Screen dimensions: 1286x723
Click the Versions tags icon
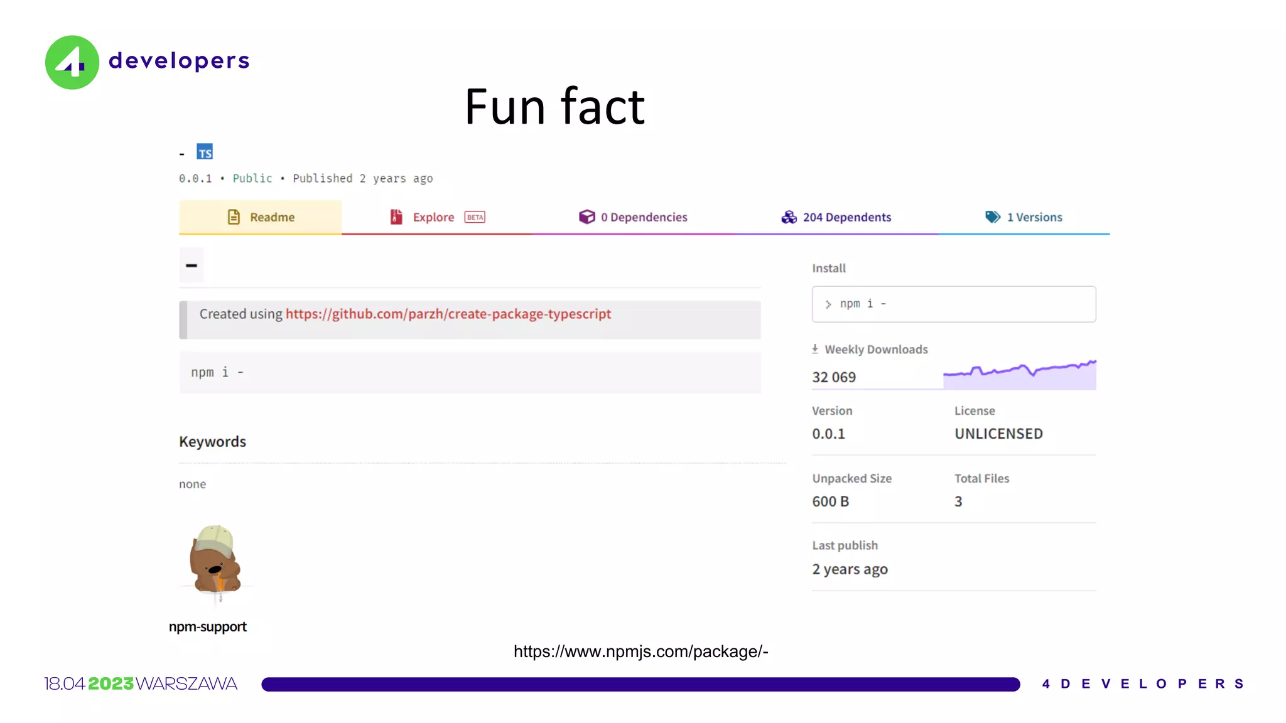coord(993,217)
